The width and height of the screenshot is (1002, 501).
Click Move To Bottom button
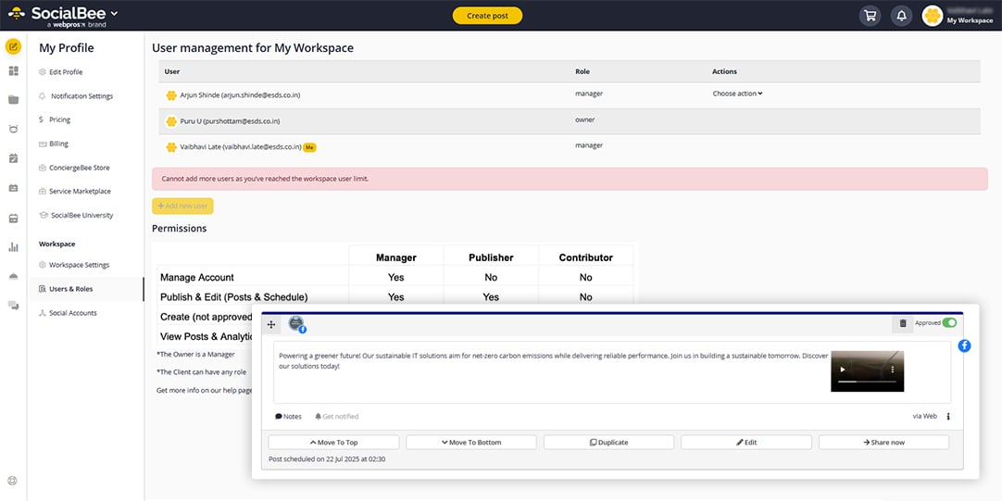(x=471, y=443)
